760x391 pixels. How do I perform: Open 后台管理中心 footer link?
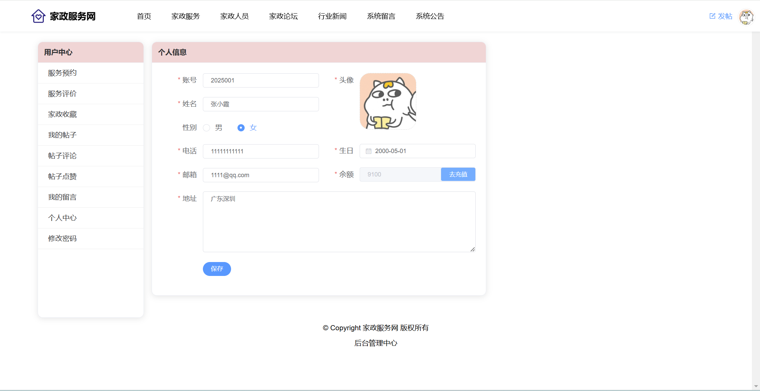pos(376,343)
